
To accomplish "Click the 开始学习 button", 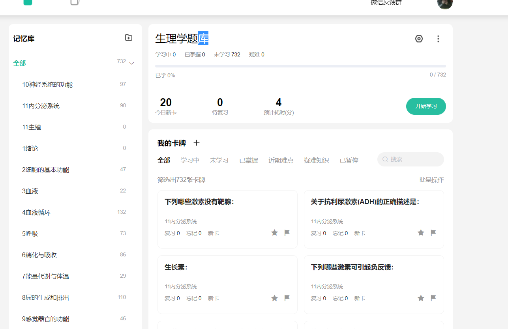I will pos(426,106).
